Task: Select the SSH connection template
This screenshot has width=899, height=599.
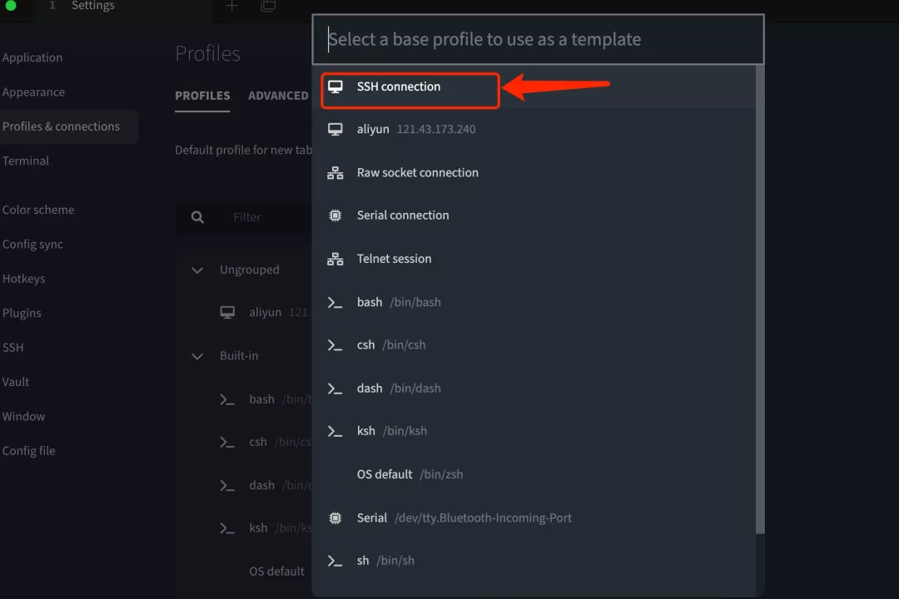Action: (534, 87)
